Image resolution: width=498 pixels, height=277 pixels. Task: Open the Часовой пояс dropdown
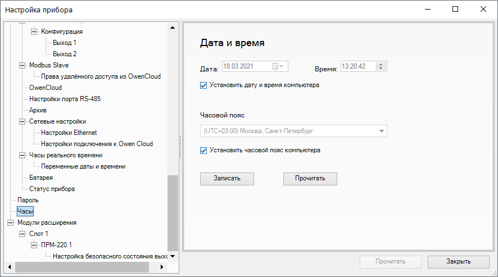[382, 131]
